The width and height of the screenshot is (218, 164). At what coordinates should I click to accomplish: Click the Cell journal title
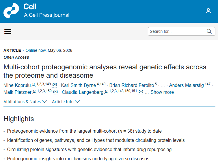30,7
